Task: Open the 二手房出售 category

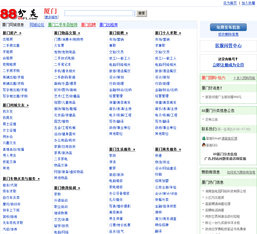Action: (11, 45)
